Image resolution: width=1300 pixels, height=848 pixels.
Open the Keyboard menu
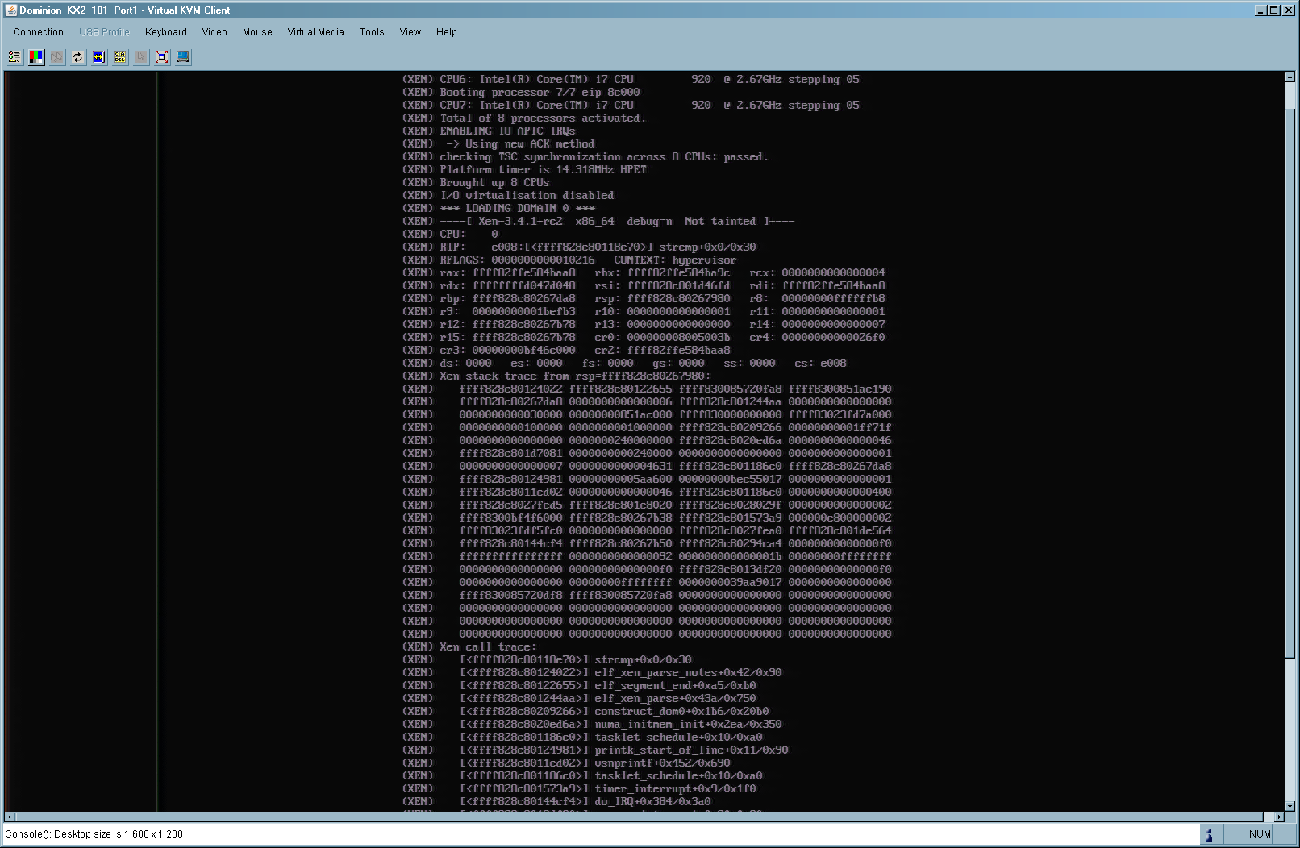165,32
